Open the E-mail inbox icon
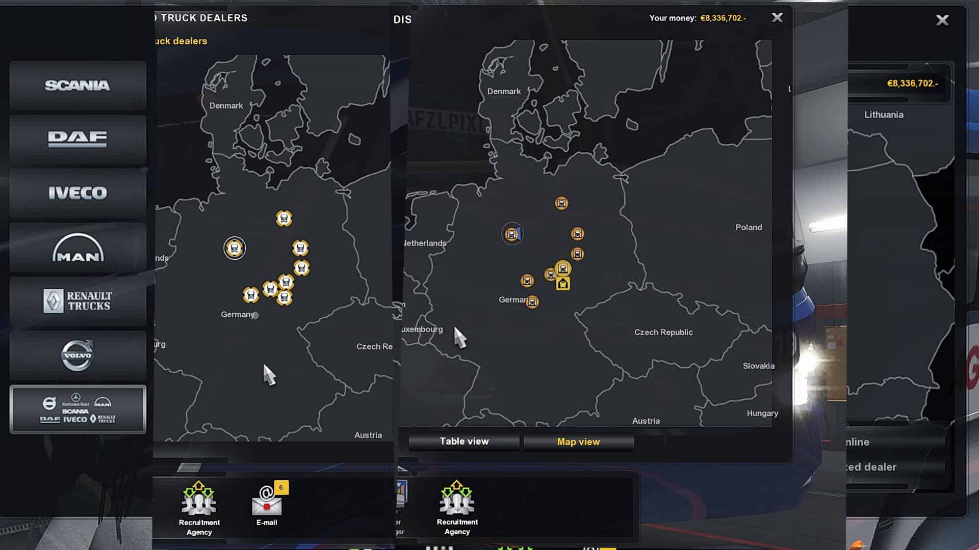 [267, 504]
